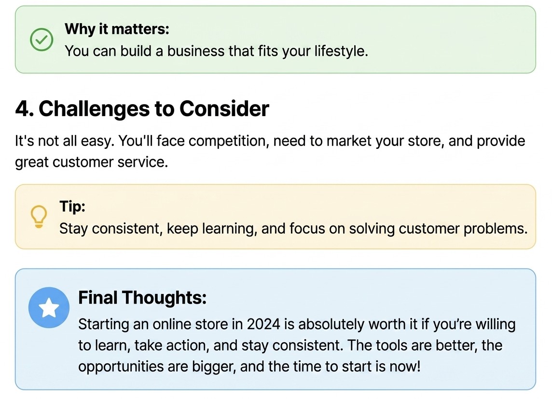This screenshot has width=552, height=399.
Task: Click the yellow Tip callout box background
Action: (276, 216)
